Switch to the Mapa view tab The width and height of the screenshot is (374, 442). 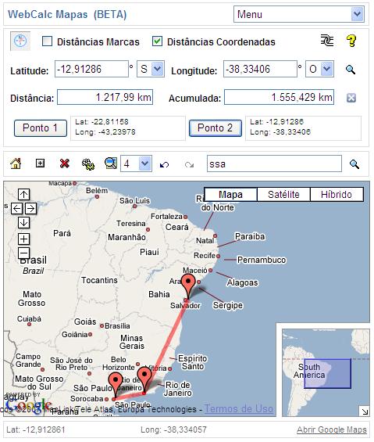tap(230, 194)
